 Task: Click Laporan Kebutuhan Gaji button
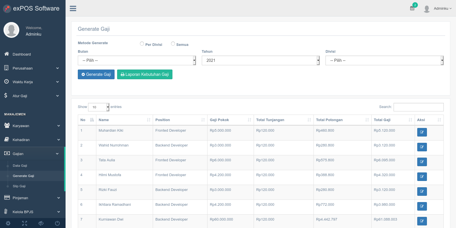pos(145,74)
